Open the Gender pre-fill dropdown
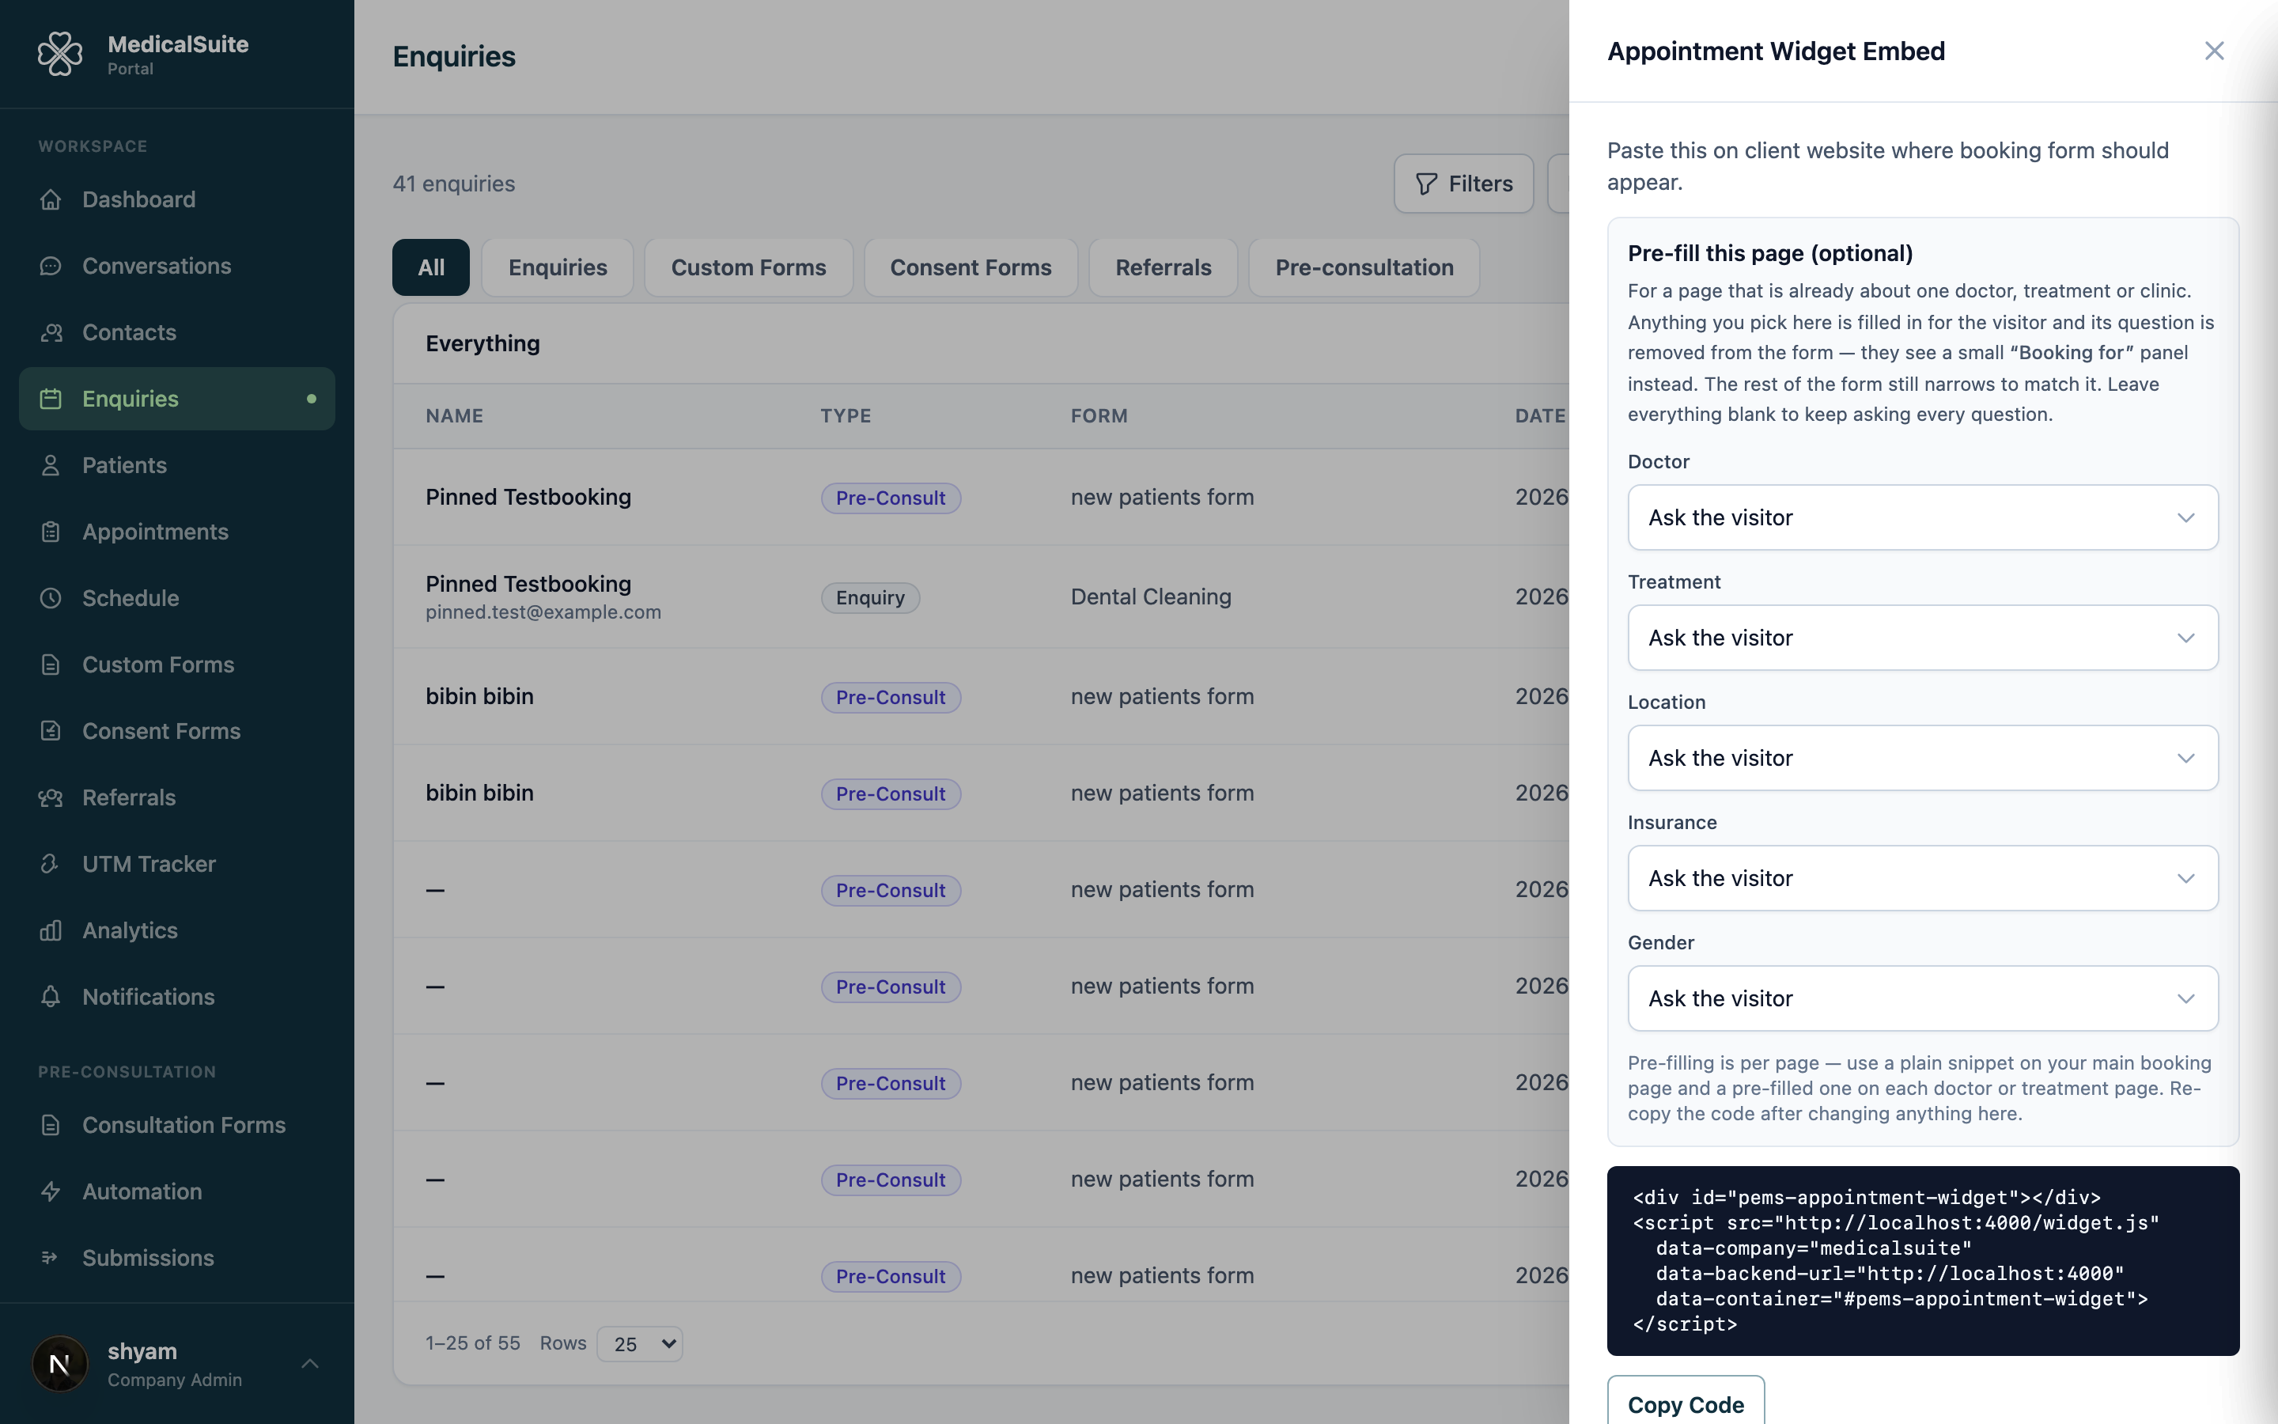2278x1424 pixels. pyautogui.click(x=1922, y=998)
